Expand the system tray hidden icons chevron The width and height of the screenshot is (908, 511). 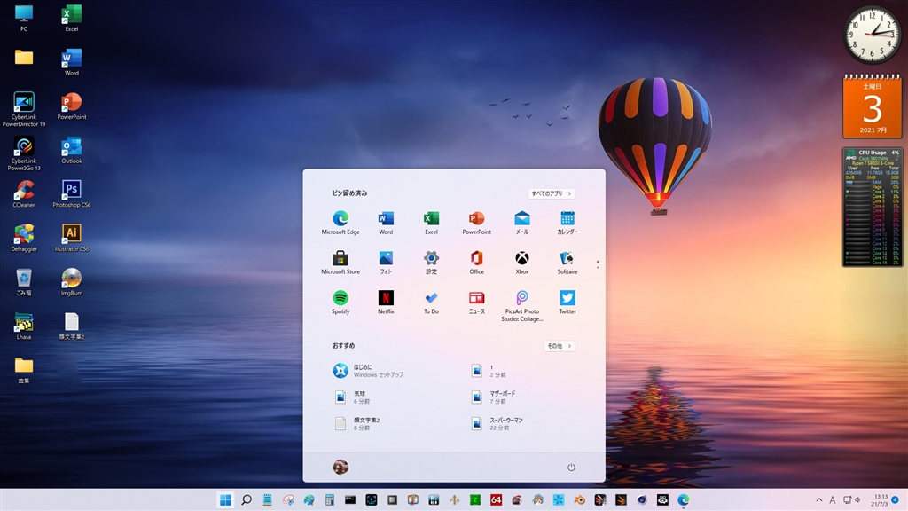click(x=818, y=500)
